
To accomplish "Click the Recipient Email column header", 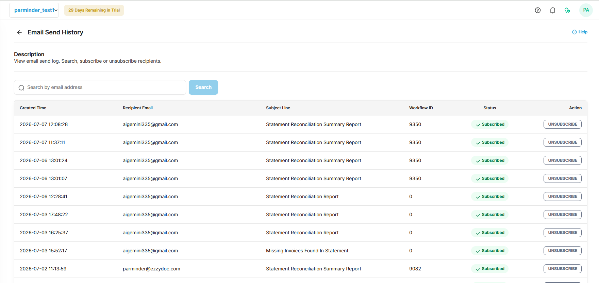I will [x=138, y=108].
